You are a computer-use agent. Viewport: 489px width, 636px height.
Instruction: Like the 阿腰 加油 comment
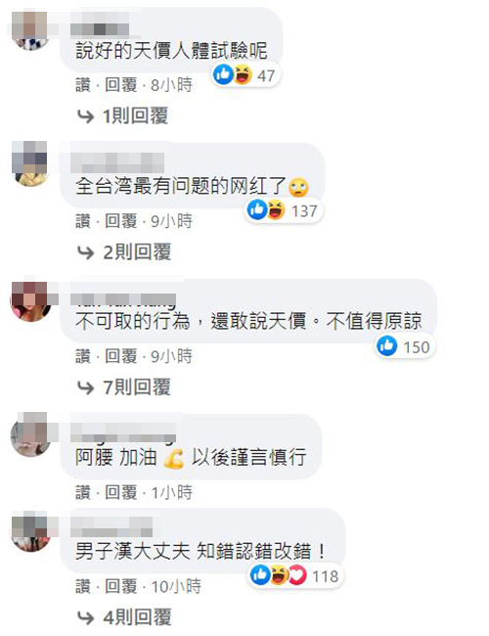[83, 492]
